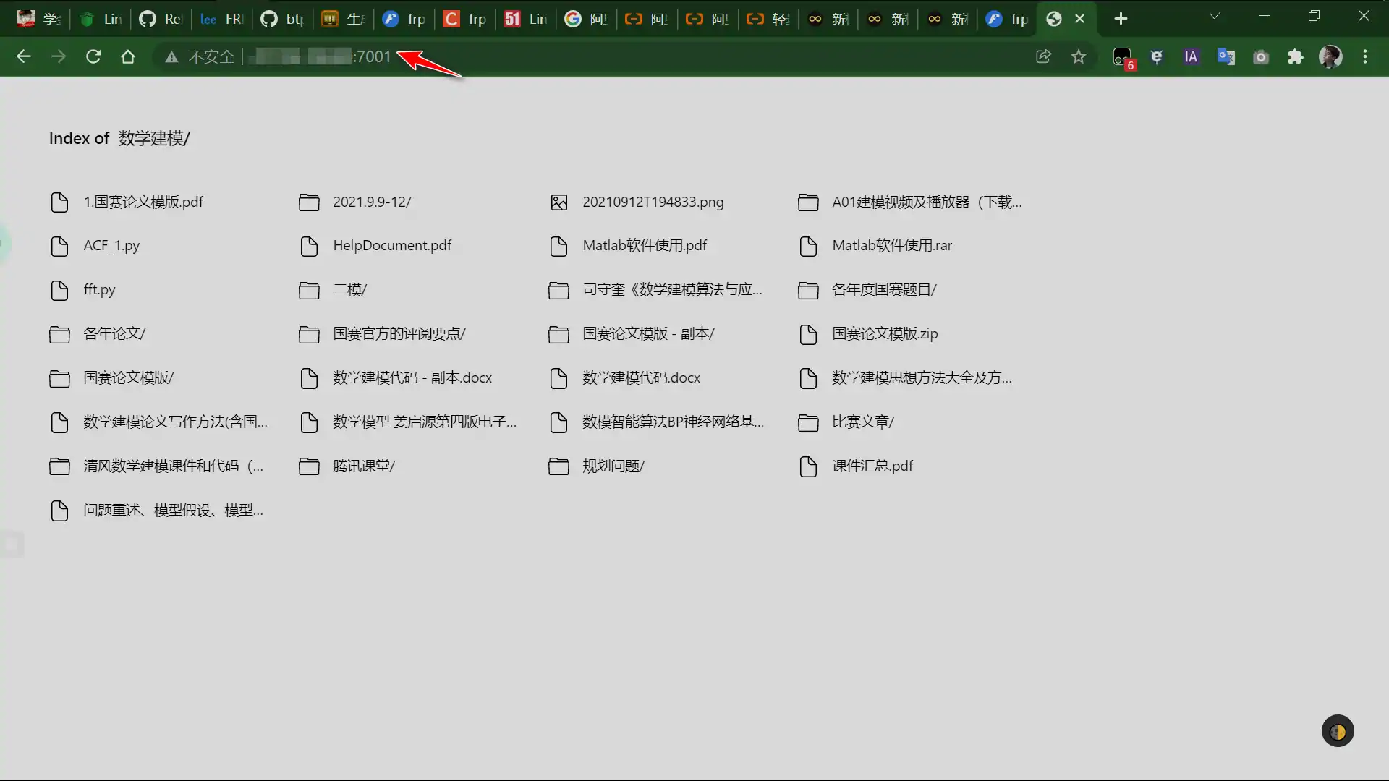This screenshot has width=1389, height=781.
Task: Open the share page icon
Action: (1043, 56)
